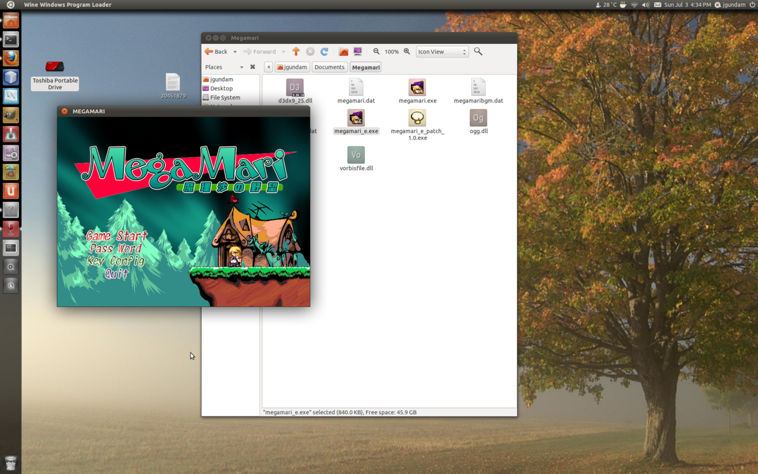758x474 pixels.
Task: Open the Icon View mode dropdown
Action: [442, 52]
